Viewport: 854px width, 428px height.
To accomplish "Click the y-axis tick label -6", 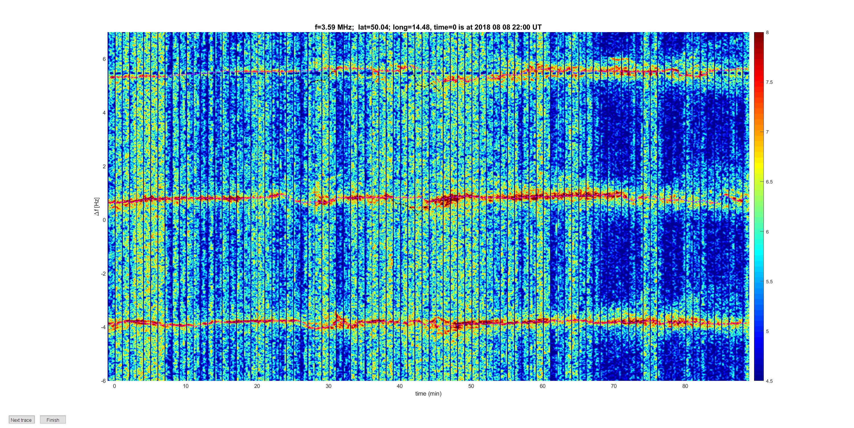I will coord(103,381).
